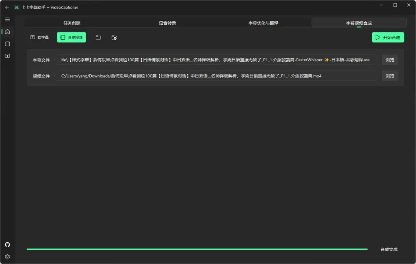Switch to the 语音转录 tab
The image size is (416, 264).
pos(168,23)
